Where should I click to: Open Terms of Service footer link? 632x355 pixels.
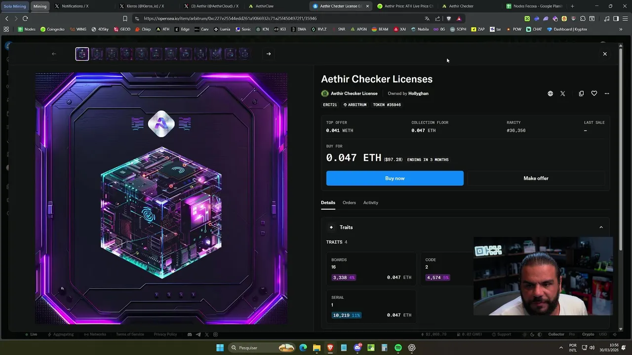click(130, 334)
